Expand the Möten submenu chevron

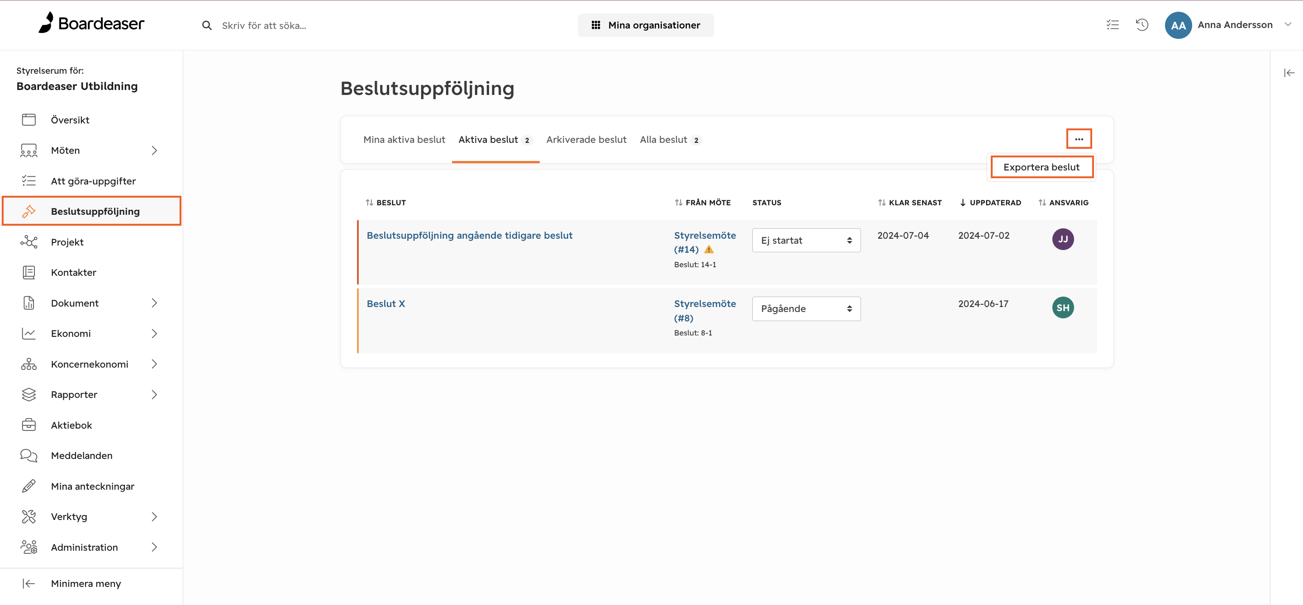(x=154, y=151)
